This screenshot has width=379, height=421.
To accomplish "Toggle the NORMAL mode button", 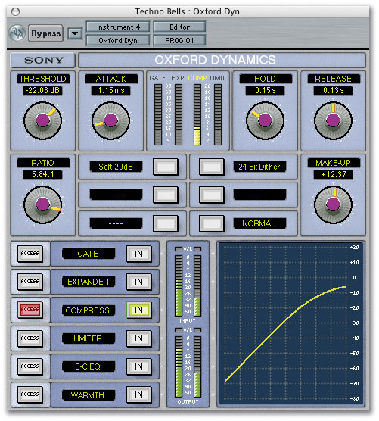I will tap(212, 223).
